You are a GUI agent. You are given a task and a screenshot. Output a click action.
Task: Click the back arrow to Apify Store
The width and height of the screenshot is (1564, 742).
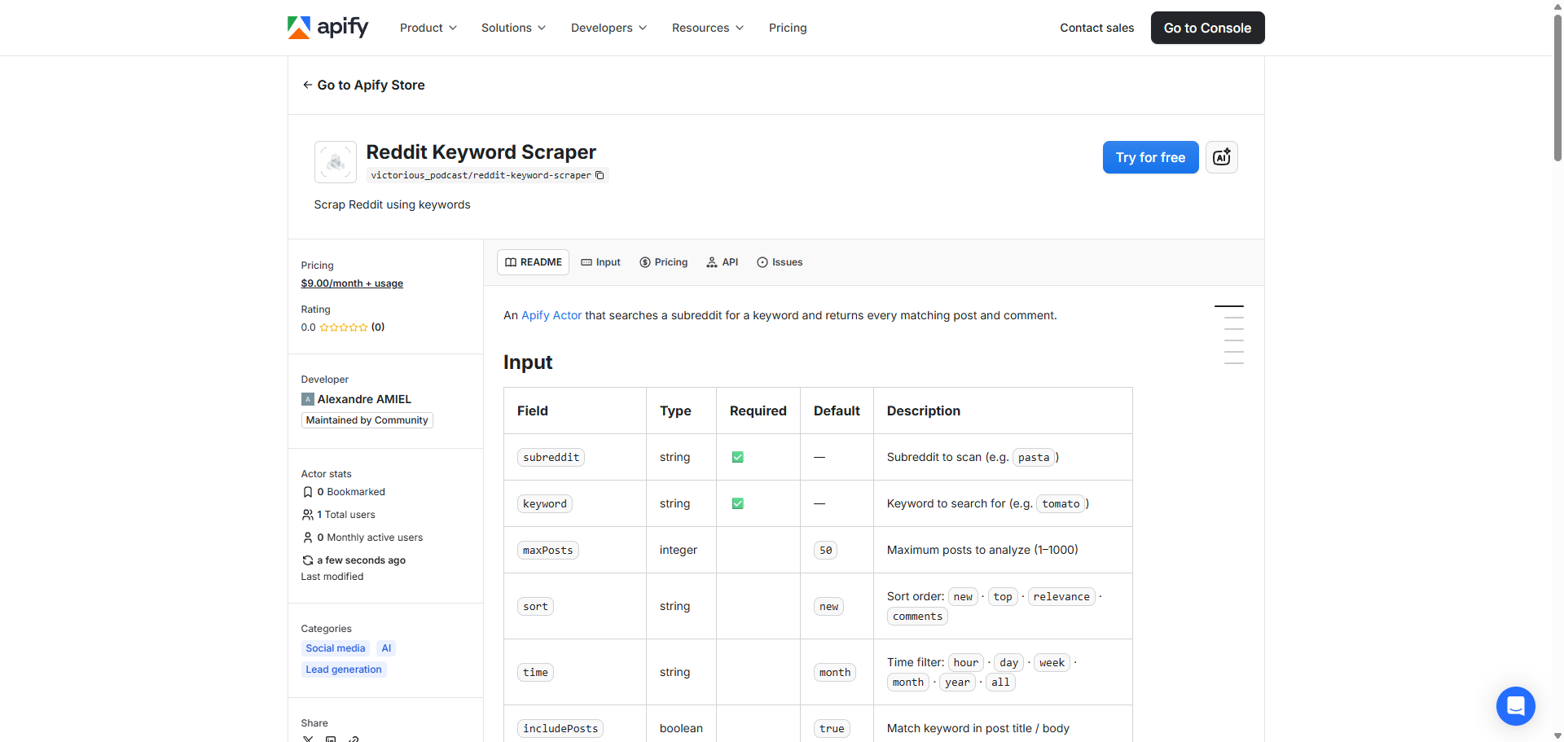[x=307, y=85]
